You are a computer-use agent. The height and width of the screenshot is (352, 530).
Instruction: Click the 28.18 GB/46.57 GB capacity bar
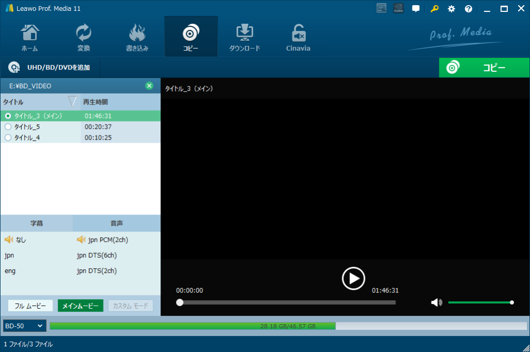(x=288, y=326)
